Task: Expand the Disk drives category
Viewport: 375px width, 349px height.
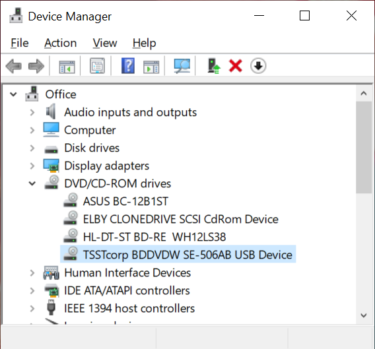Action: 32,148
